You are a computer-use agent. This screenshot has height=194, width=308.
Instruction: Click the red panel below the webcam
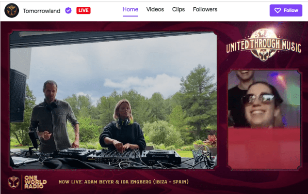[264, 148]
